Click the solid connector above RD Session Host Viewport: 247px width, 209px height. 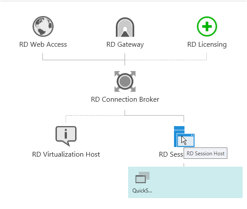click(x=154, y=116)
